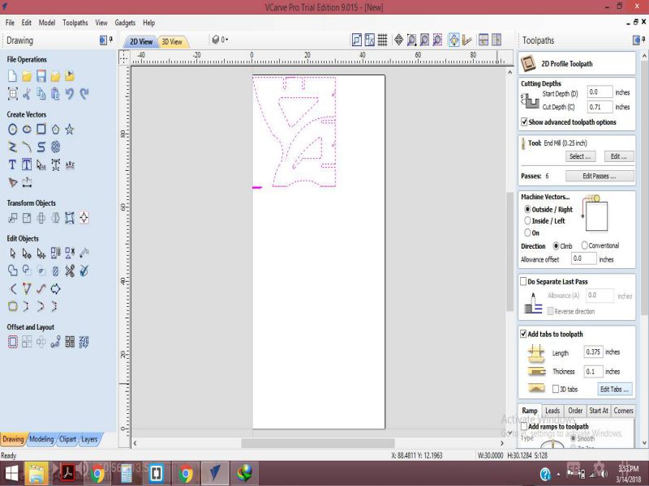
Task: Select the Draw Polygon tool
Action: pyautogui.click(x=55, y=130)
